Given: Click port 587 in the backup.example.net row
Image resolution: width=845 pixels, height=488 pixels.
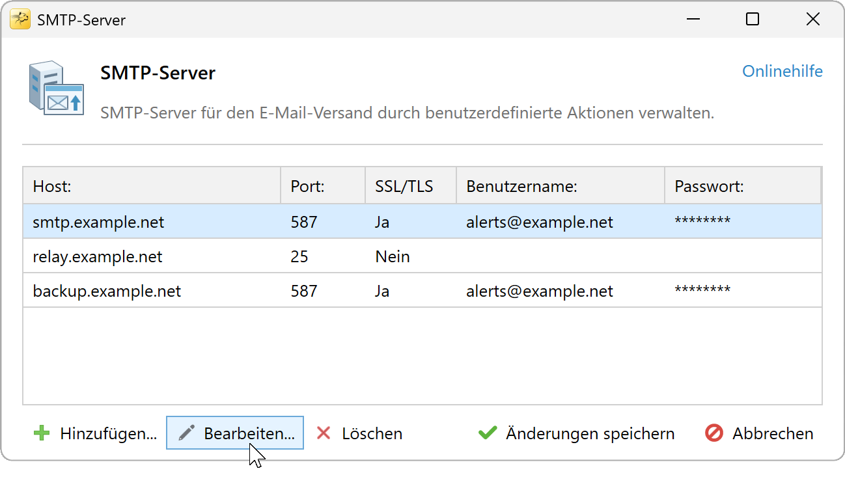Looking at the screenshot, I should pos(304,291).
